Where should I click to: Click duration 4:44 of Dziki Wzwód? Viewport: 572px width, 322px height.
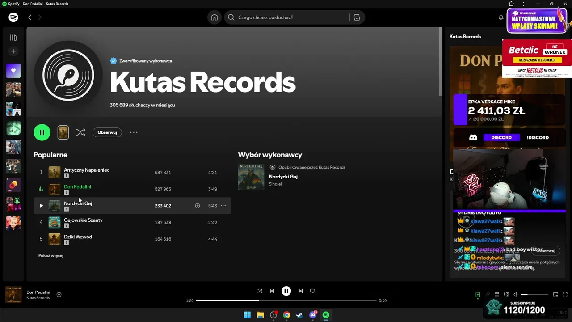click(213, 239)
